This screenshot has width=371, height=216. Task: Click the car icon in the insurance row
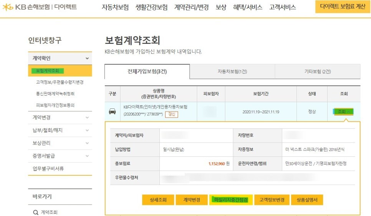coord(112,111)
